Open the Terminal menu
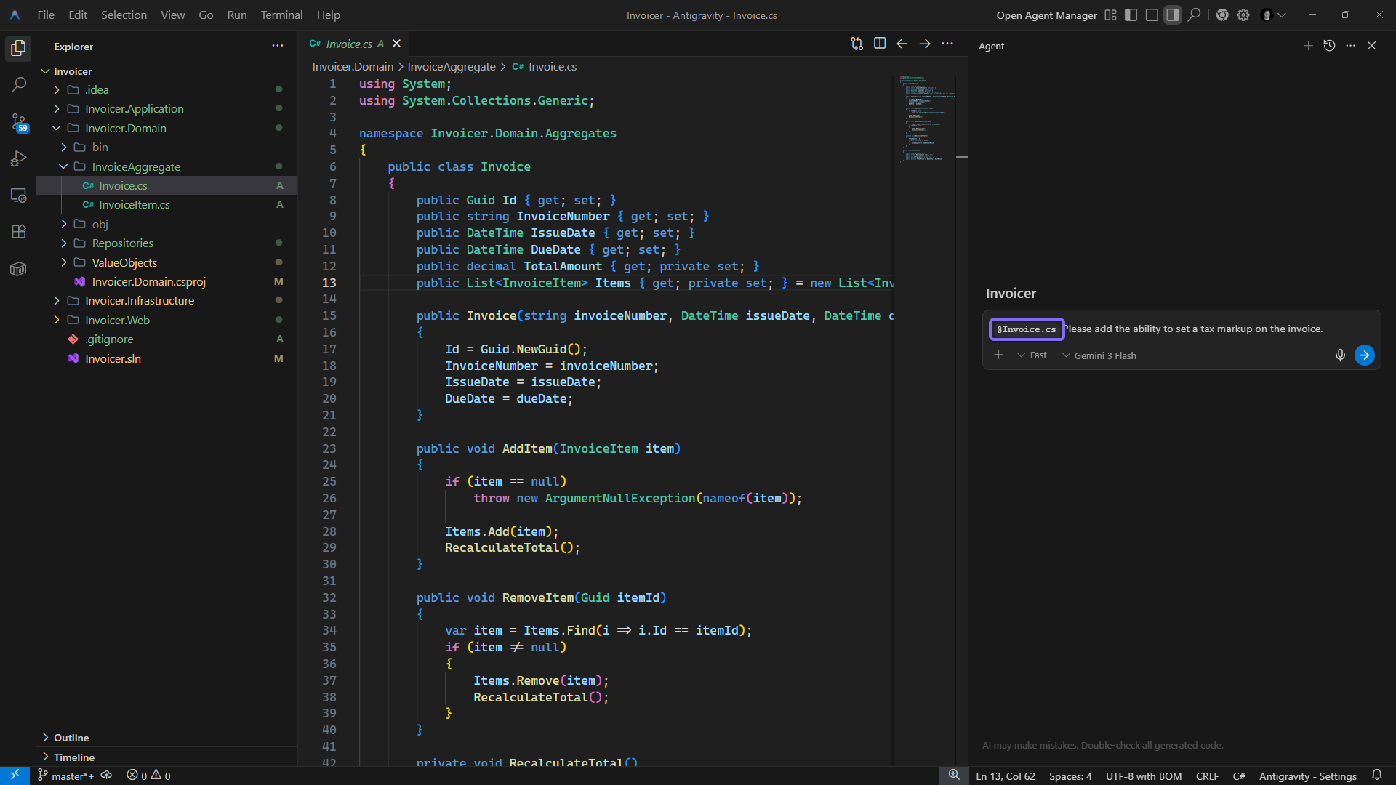1396x785 pixels. point(281,15)
